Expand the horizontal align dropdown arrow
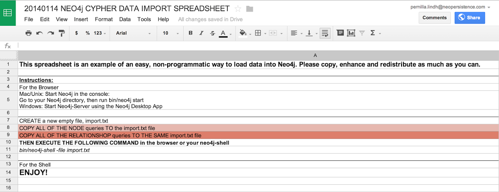 301,34
